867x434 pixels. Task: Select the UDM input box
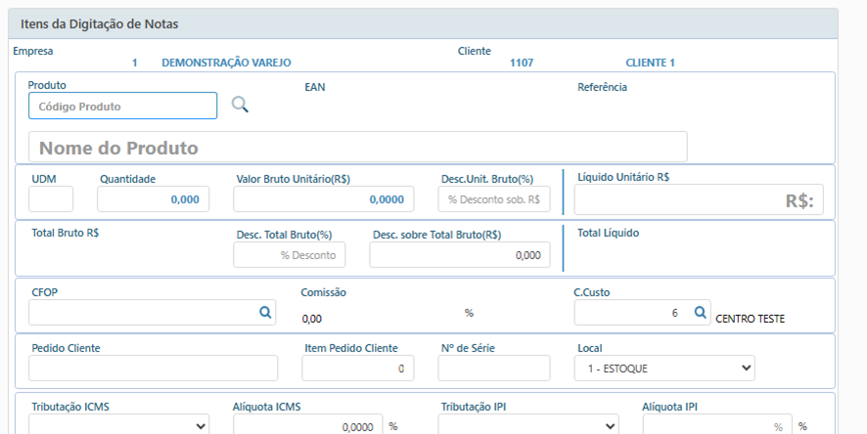(x=51, y=199)
